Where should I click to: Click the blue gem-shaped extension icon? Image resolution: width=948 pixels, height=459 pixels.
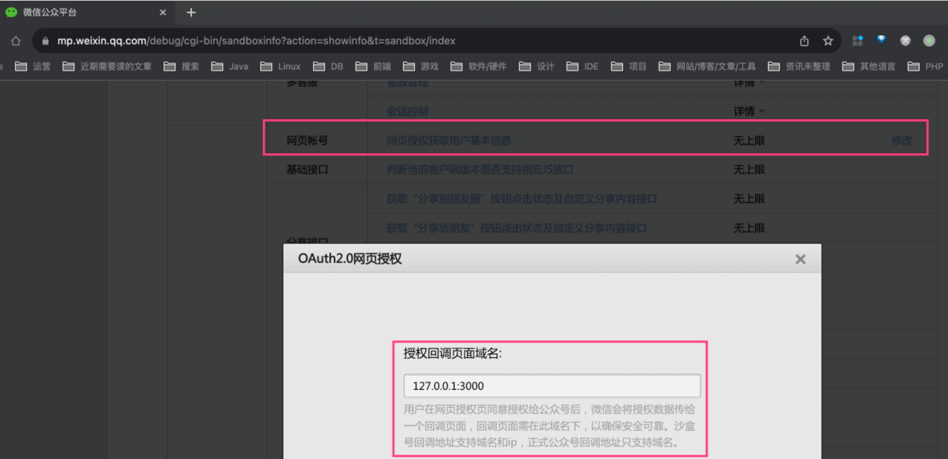[880, 41]
